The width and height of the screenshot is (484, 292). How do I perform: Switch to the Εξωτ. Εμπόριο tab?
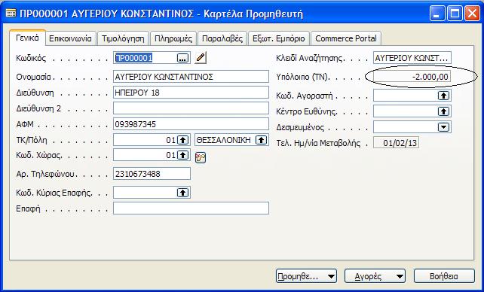(x=279, y=38)
